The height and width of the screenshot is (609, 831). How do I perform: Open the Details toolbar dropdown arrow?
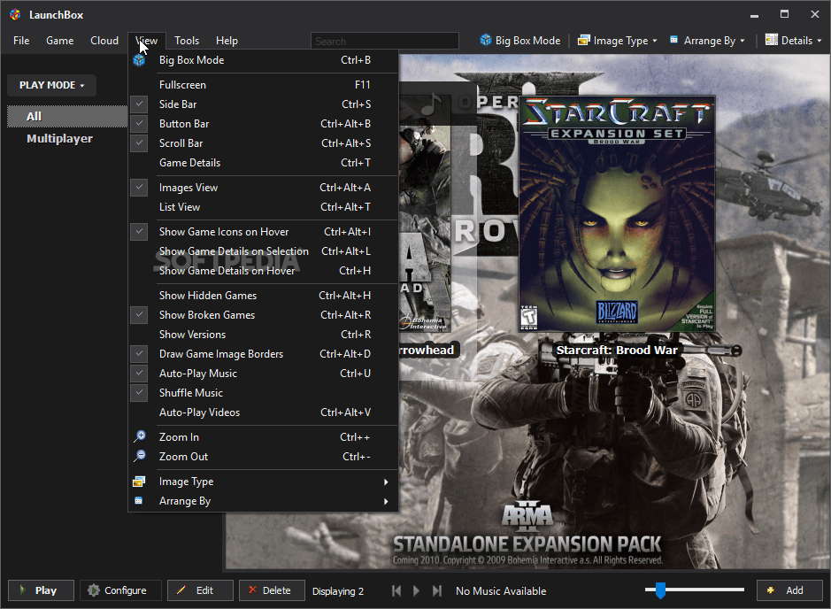pos(819,41)
